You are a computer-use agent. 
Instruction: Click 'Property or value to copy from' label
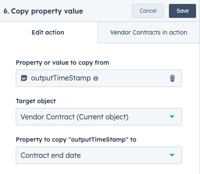coord(63,63)
